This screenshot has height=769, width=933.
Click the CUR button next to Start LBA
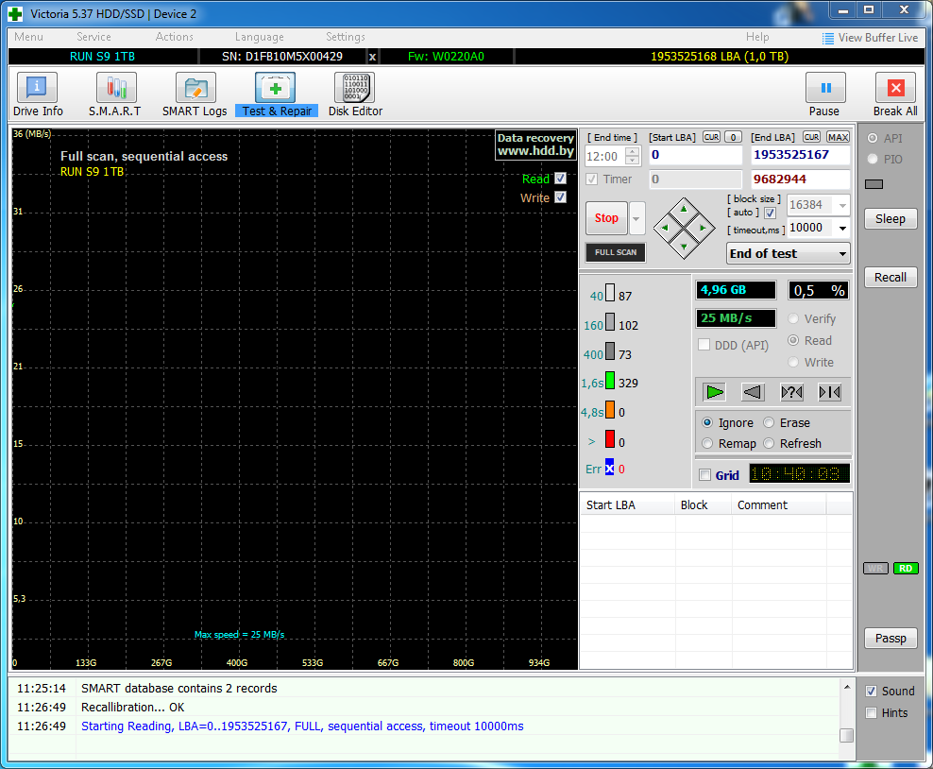[x=711, y=137]
